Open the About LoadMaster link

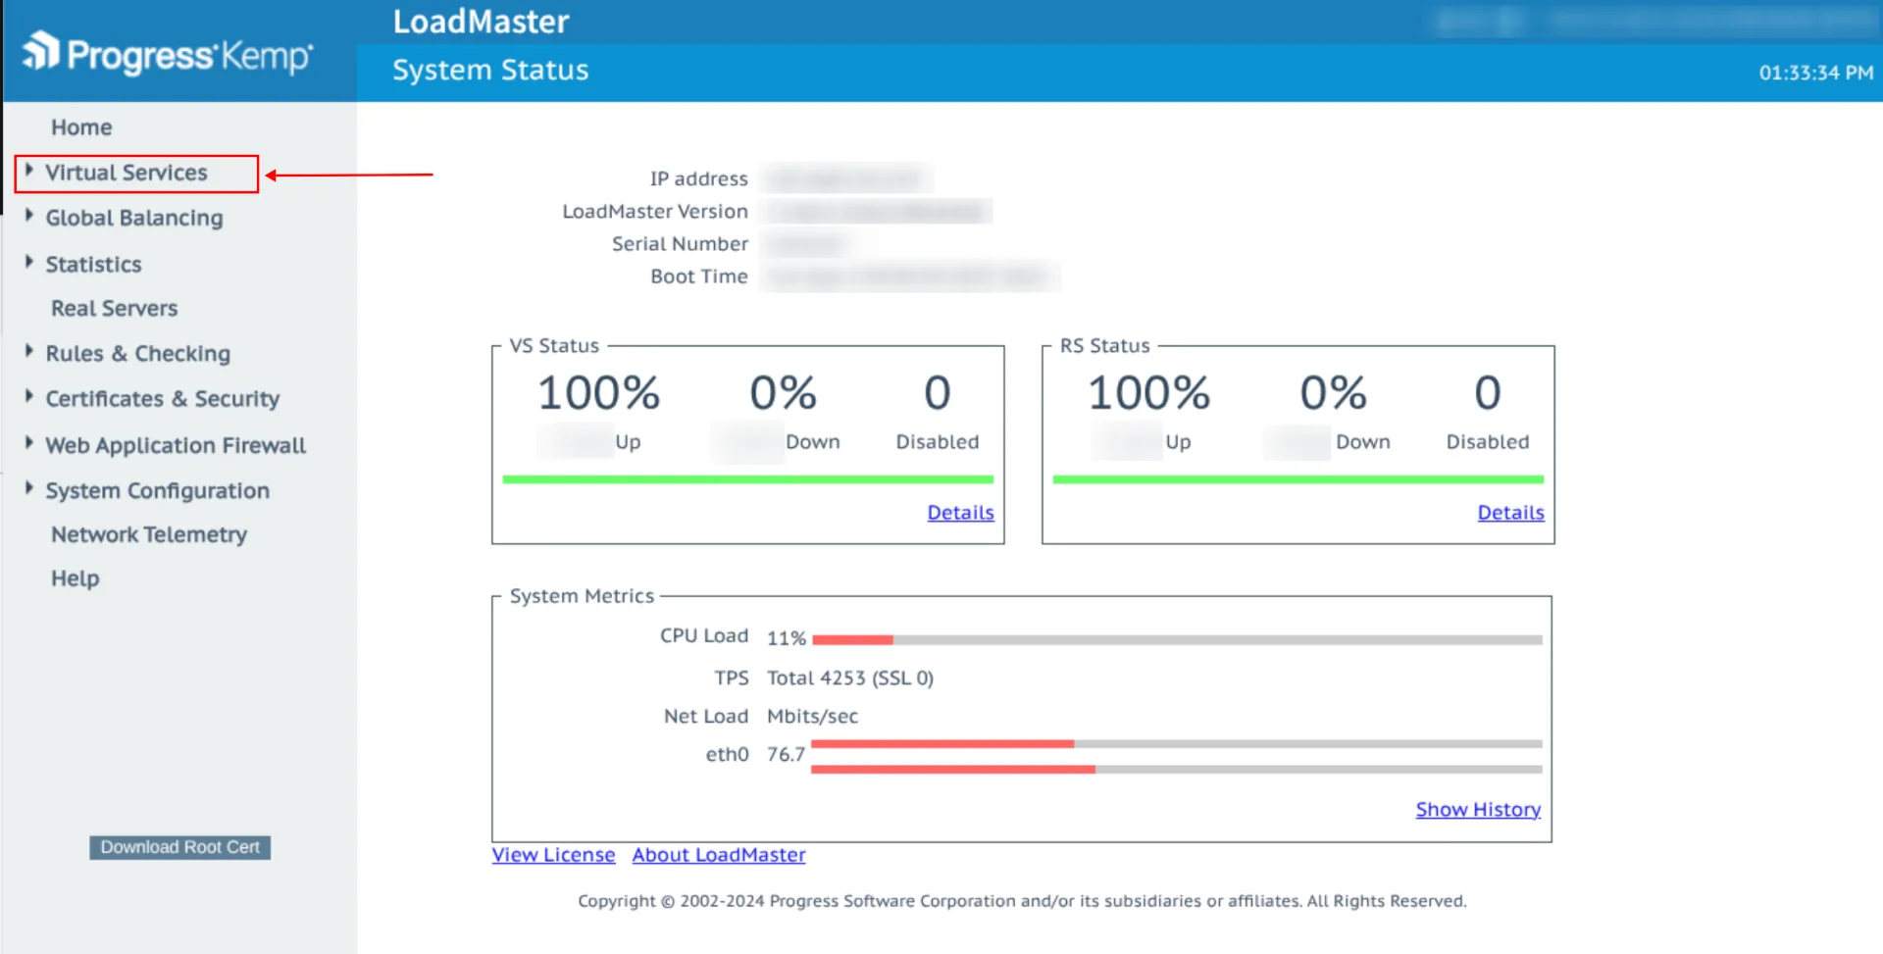(x=718, y=855)
